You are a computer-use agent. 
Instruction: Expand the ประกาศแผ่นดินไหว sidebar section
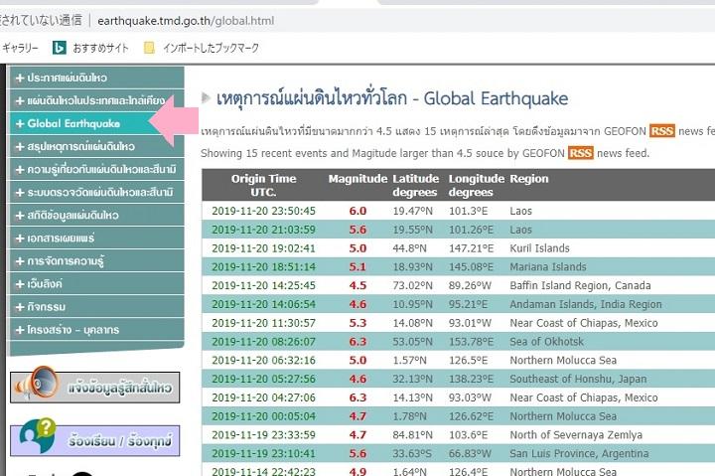click(20, 77)
